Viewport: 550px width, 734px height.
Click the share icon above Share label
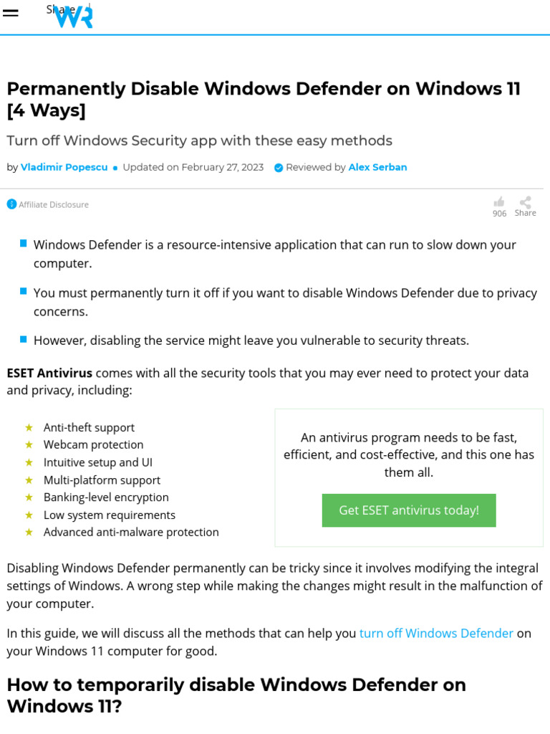pos(525,202)
